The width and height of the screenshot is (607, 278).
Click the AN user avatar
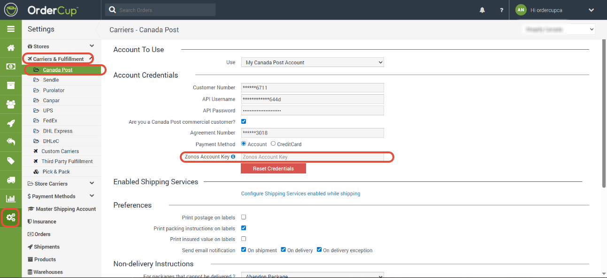pos(521,10)
